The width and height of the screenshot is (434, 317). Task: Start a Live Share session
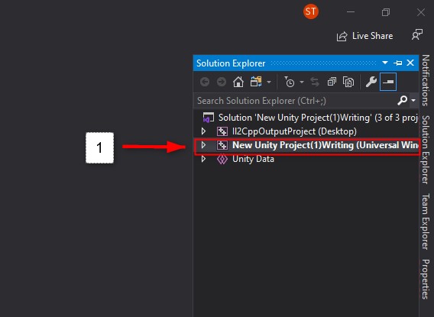point(364,36)
